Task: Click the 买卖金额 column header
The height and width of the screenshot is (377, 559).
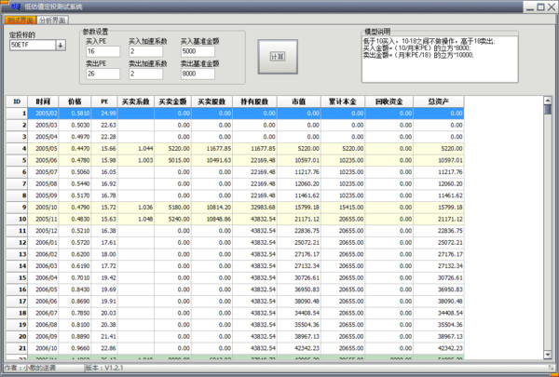Action: tap(173, 101)
